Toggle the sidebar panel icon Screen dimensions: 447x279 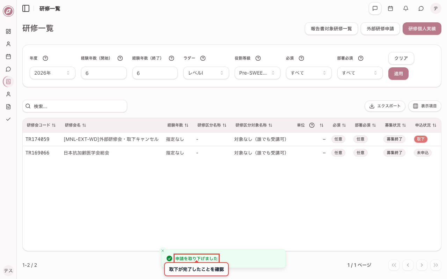point(26,8)
